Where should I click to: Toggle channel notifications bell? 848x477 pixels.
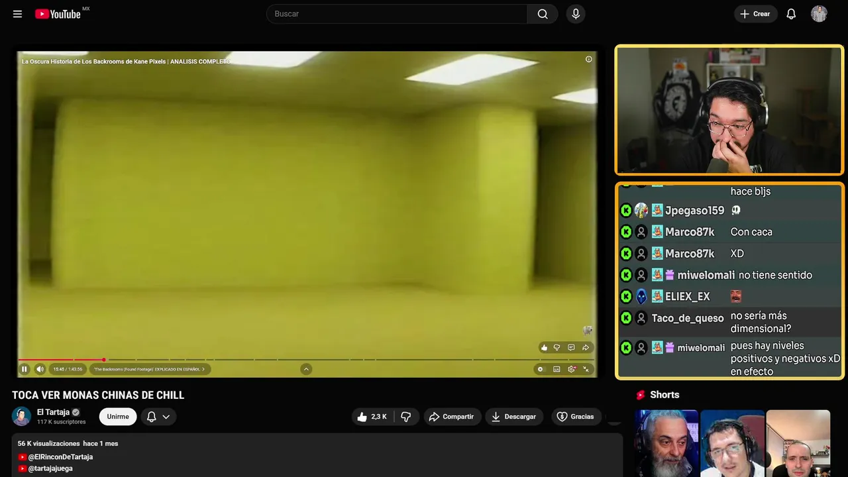[152, 417]
